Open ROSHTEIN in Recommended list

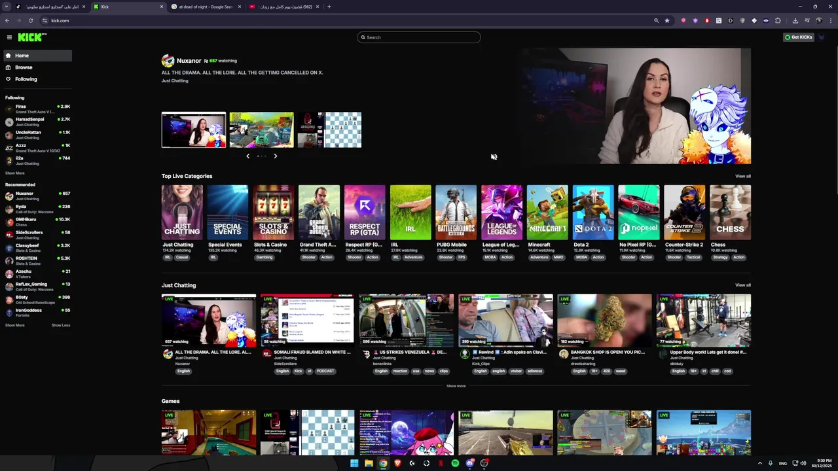[x=37, y=260]
